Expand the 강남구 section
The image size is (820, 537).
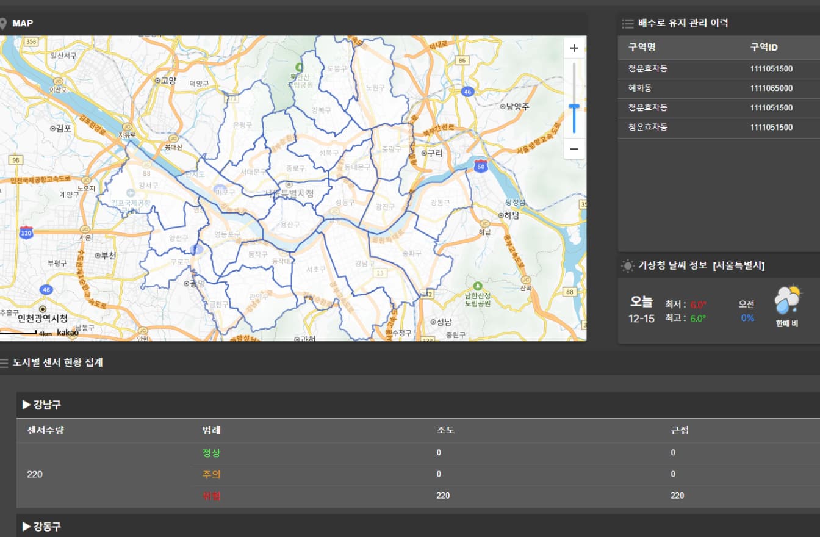click(x=42, y=405)
